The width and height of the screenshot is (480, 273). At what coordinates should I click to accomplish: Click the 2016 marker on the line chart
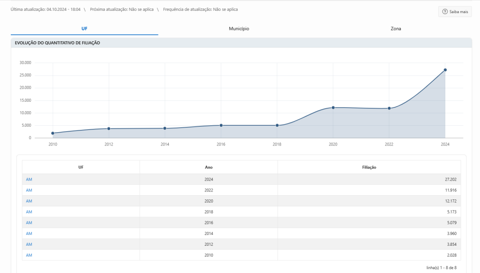221,125
